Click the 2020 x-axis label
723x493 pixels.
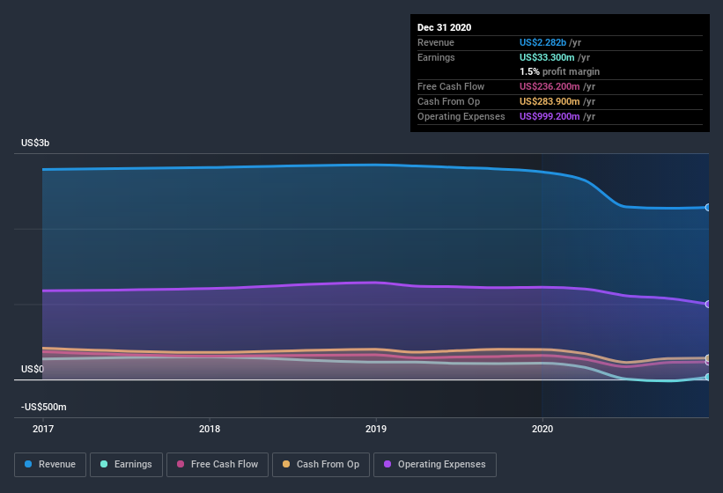[542, 429]
